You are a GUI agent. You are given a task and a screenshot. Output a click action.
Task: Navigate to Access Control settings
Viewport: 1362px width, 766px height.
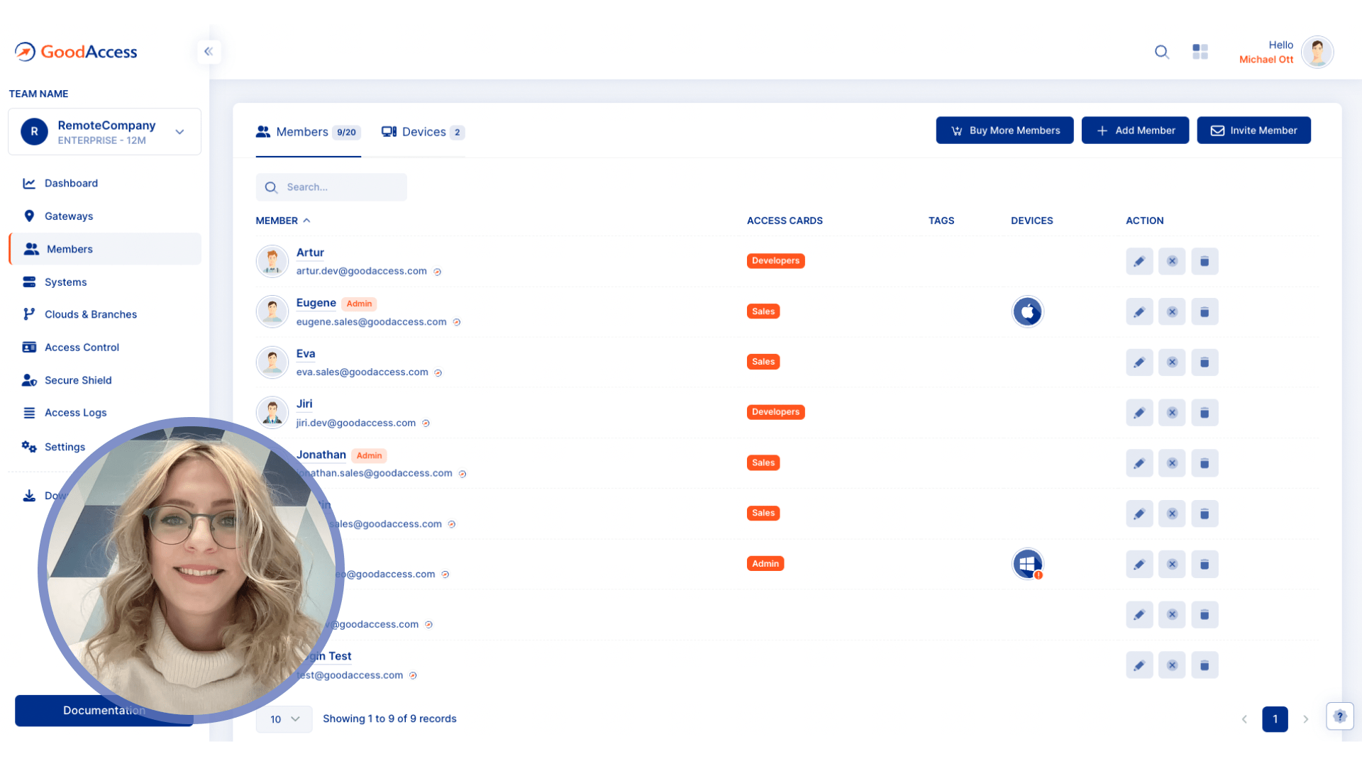pyautogui.click(x=82, y=347)
